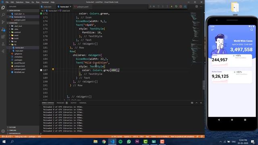Click the green Restart debug icon
The image size is (258, 145).
(x=176, y=6)
